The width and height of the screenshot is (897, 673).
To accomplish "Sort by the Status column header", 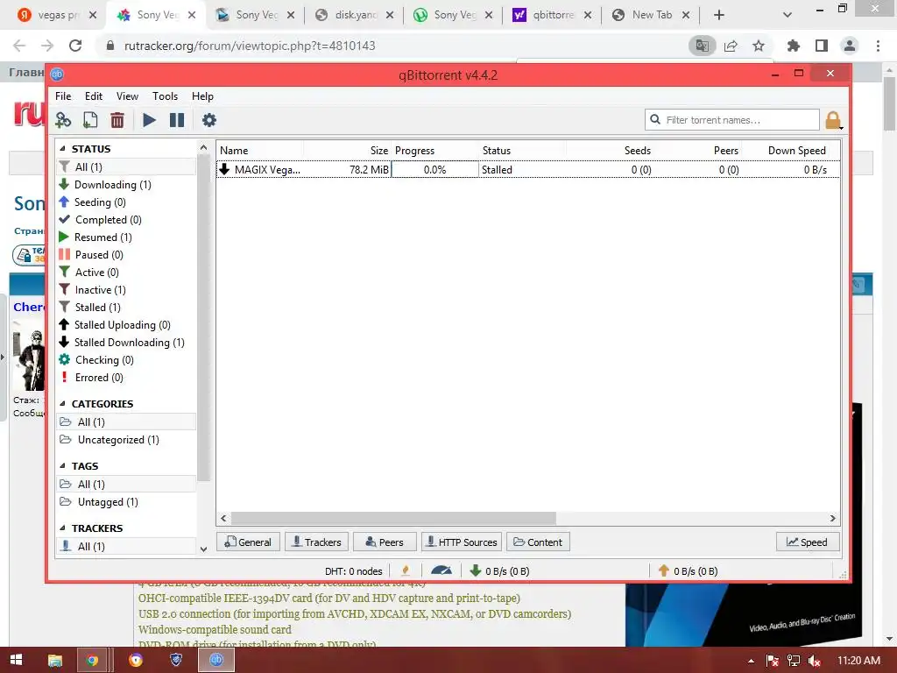I will click(x=522, y=151).
